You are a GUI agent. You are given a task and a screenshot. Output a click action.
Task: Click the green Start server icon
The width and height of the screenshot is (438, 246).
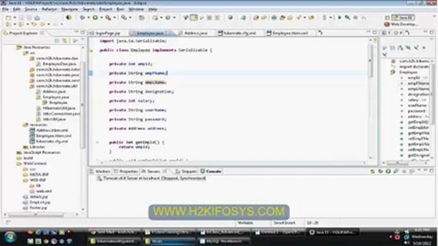[x=388, y=172]
